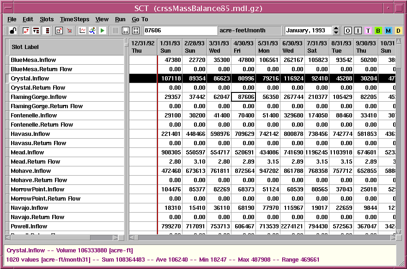The width and height of the screenshot is (407, 269).
Task: Click the vertical bars column icon
Action: pyautogui.click(x=115, y=31)
